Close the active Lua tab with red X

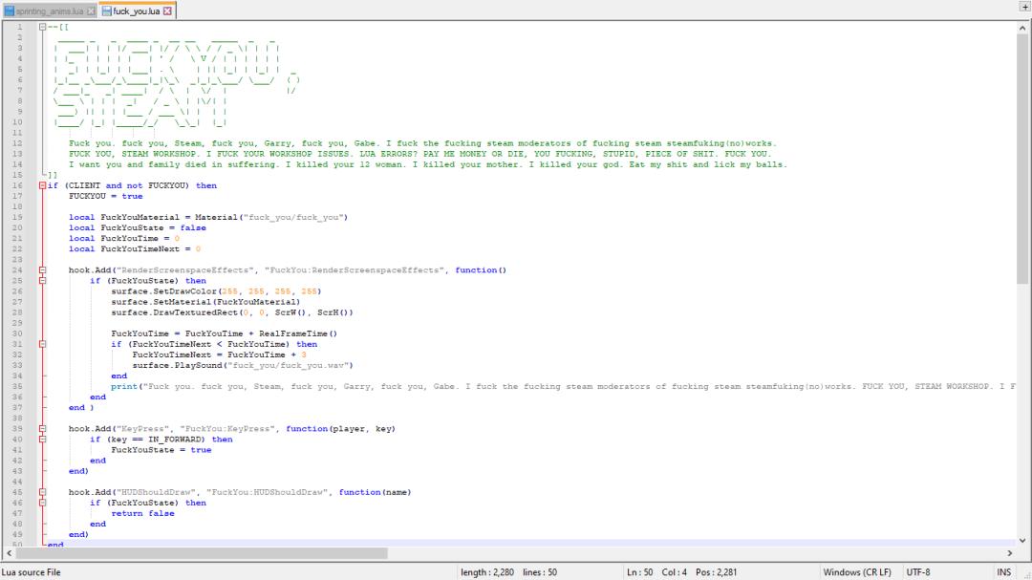(x=168, y=11)
